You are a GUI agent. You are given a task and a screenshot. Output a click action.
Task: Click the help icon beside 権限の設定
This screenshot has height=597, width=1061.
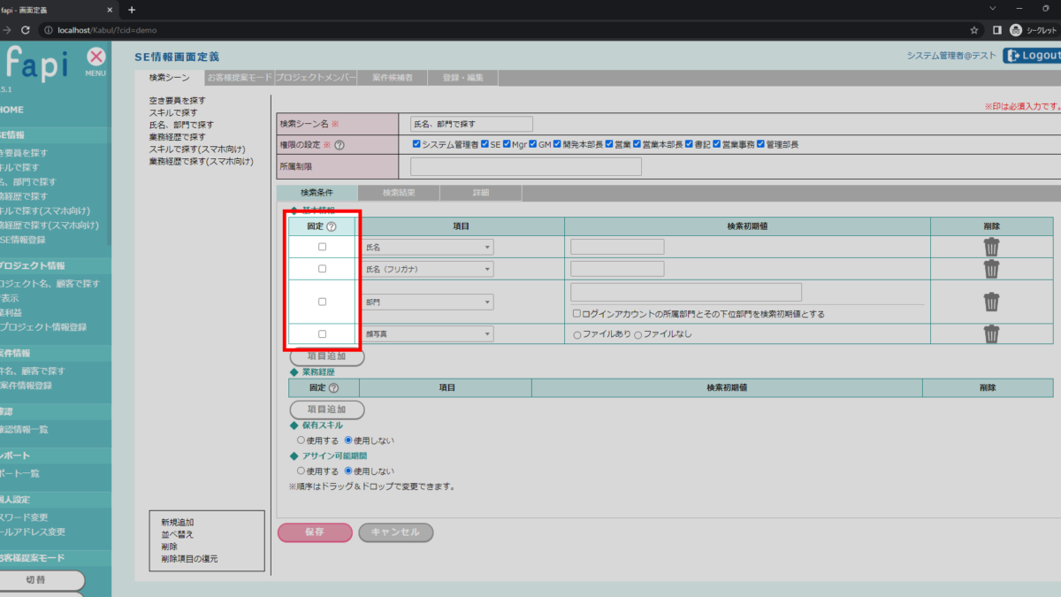(339, 145)
